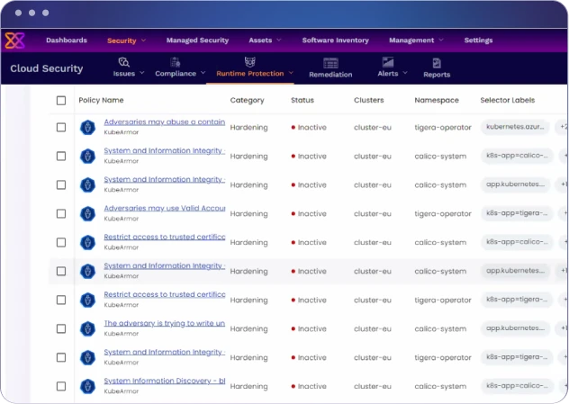Click the Selector Labels column header
Viewport: 569px width, 404px height.
point(507,101)
